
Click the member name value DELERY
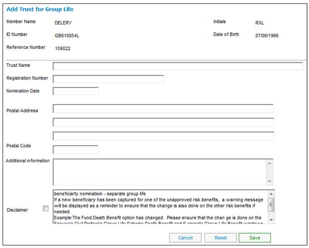63,23
